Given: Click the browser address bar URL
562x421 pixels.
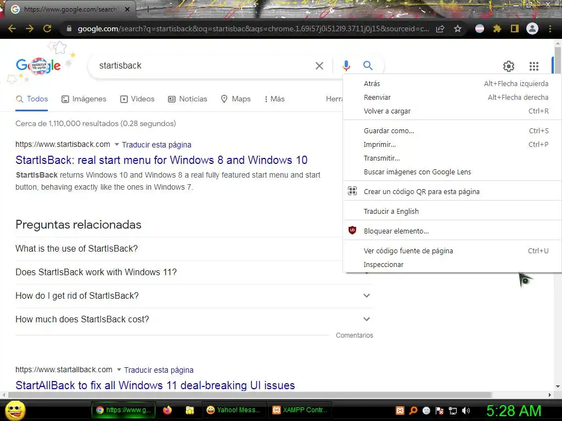Looking at the screenshot, I should click(253, 29).
